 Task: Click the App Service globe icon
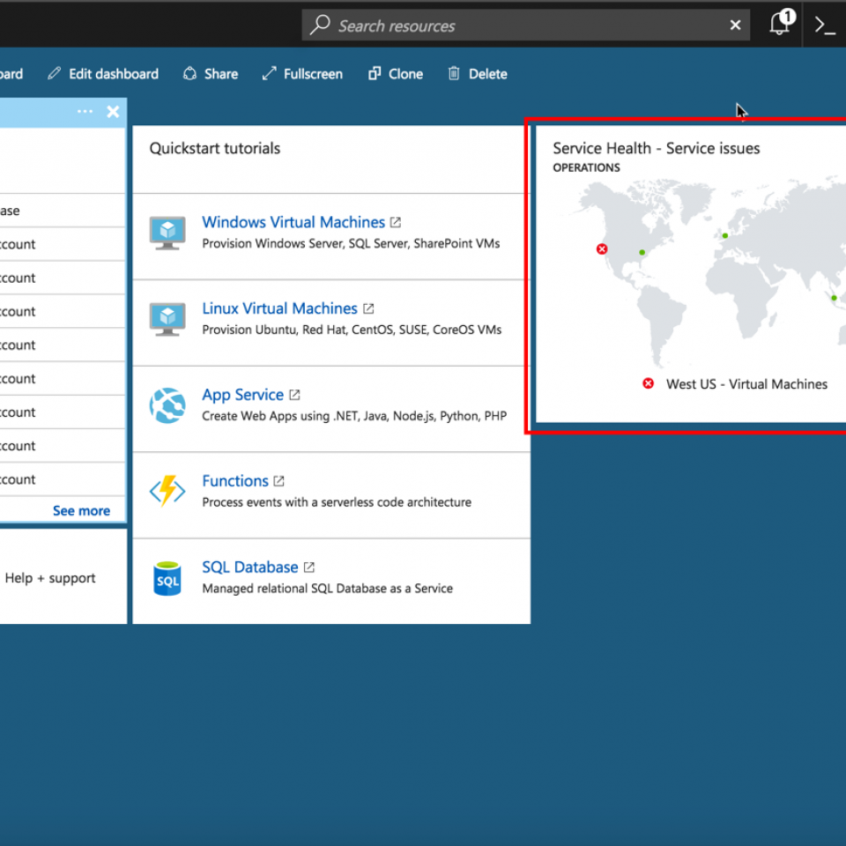pyautogui.click(x=167, y=405)
